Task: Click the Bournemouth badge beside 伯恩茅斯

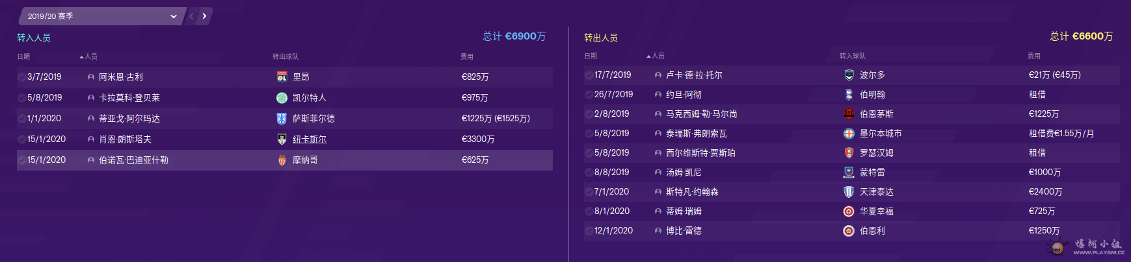Action: [849, 114]
